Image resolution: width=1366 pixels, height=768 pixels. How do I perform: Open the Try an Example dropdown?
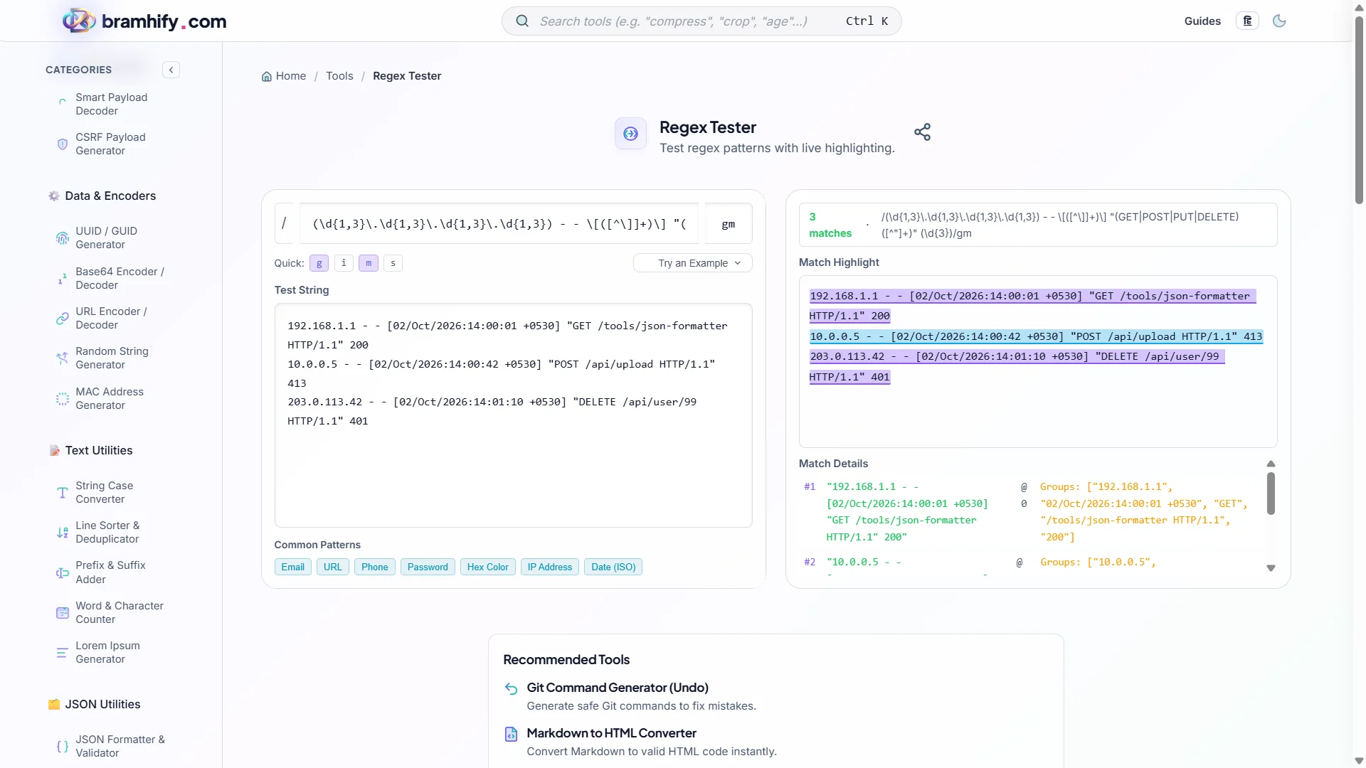[692, 263]
